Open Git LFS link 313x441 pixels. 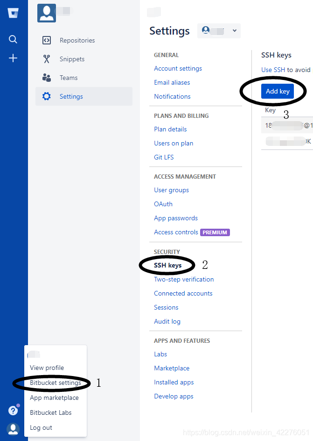point(164,157)
